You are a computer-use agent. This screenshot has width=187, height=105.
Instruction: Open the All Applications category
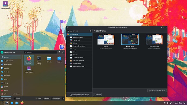click(x=11, y=61)
